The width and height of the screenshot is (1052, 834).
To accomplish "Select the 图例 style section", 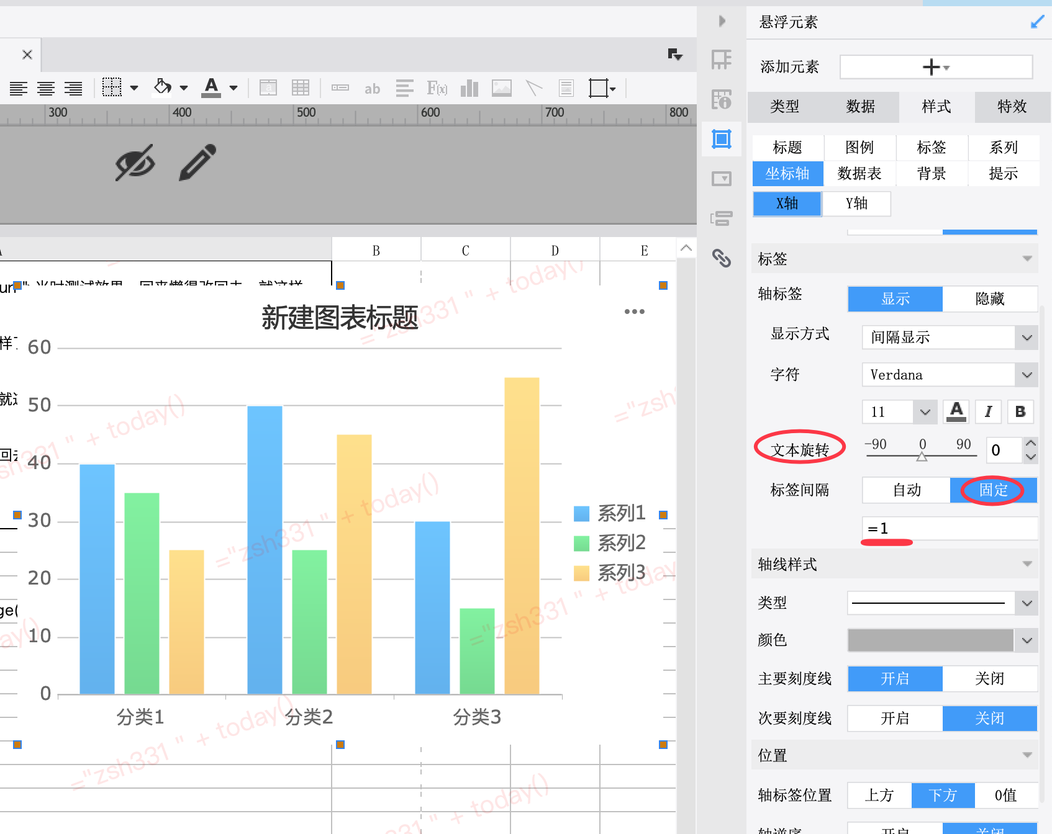I will coord(859,148).
